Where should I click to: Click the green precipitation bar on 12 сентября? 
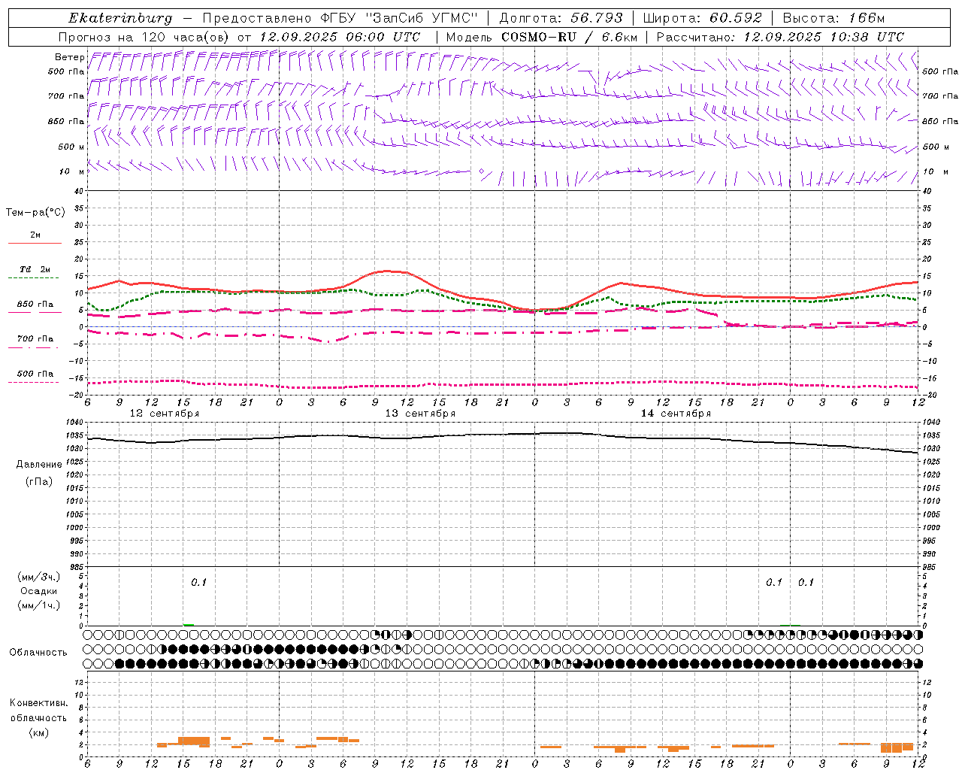(x=189, y=624)
